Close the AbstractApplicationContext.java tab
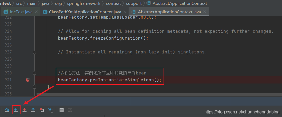282x117 pixels. coord(204,12)
